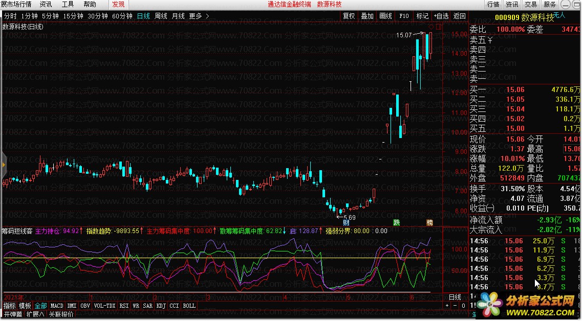
Task: Click the 扩展 expand tab at bottom
Action: coord(35,314)
